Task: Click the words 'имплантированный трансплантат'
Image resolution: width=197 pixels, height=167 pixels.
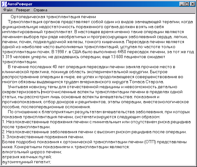Action: (38, 32)
